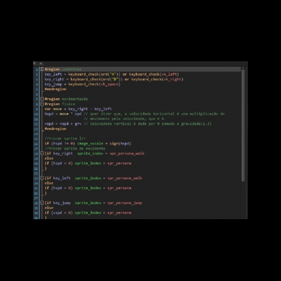Collapse the física region on line 8

(x=42, y=104)
